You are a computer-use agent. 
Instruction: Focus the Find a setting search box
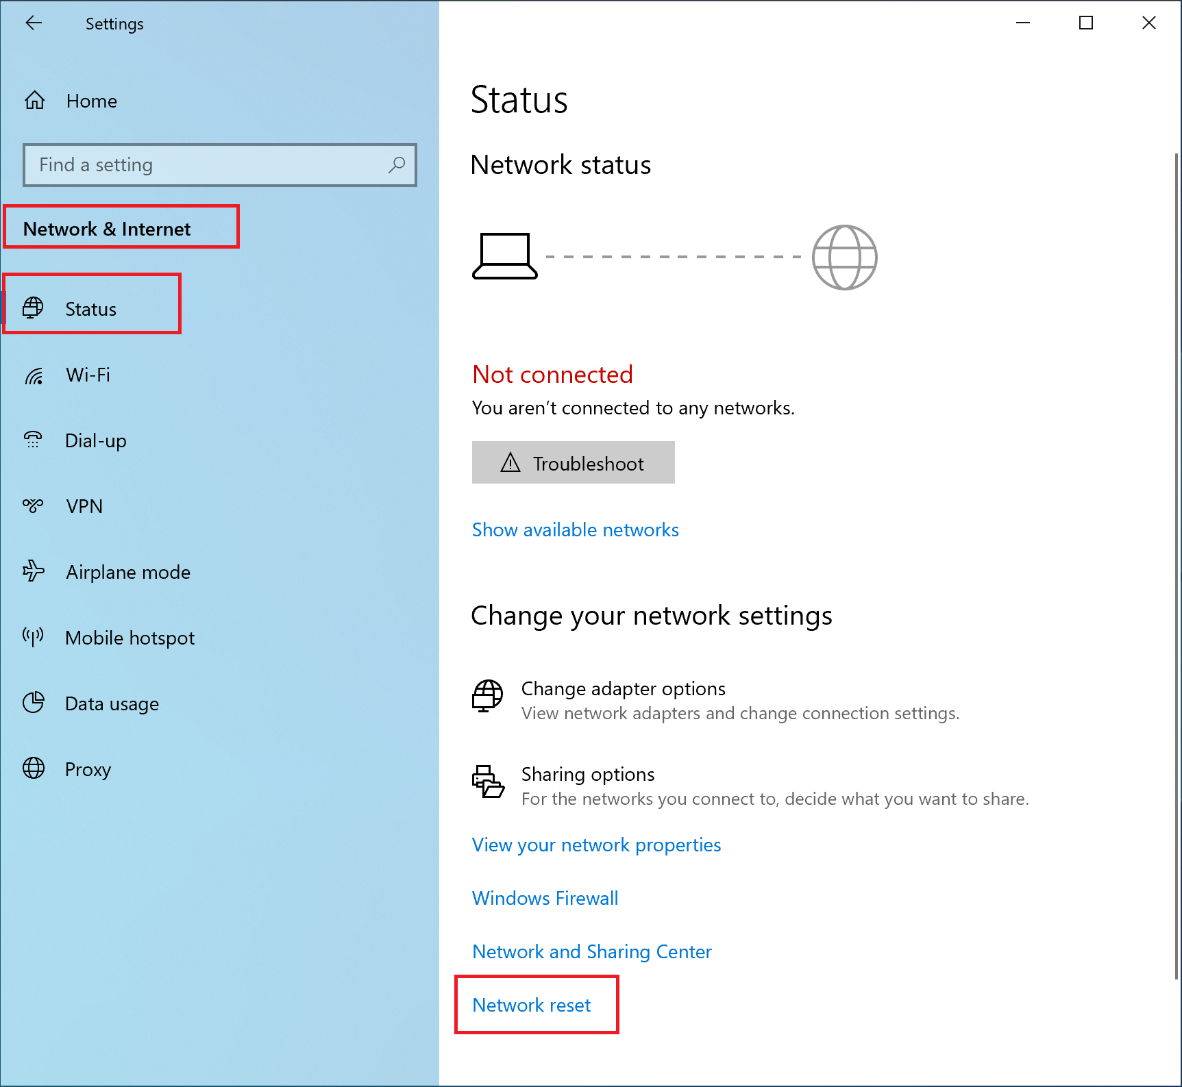click(x=206, y=165)
